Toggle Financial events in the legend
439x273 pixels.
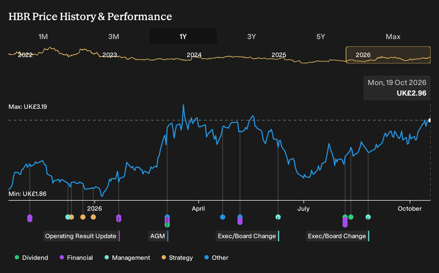click(76, 258)
